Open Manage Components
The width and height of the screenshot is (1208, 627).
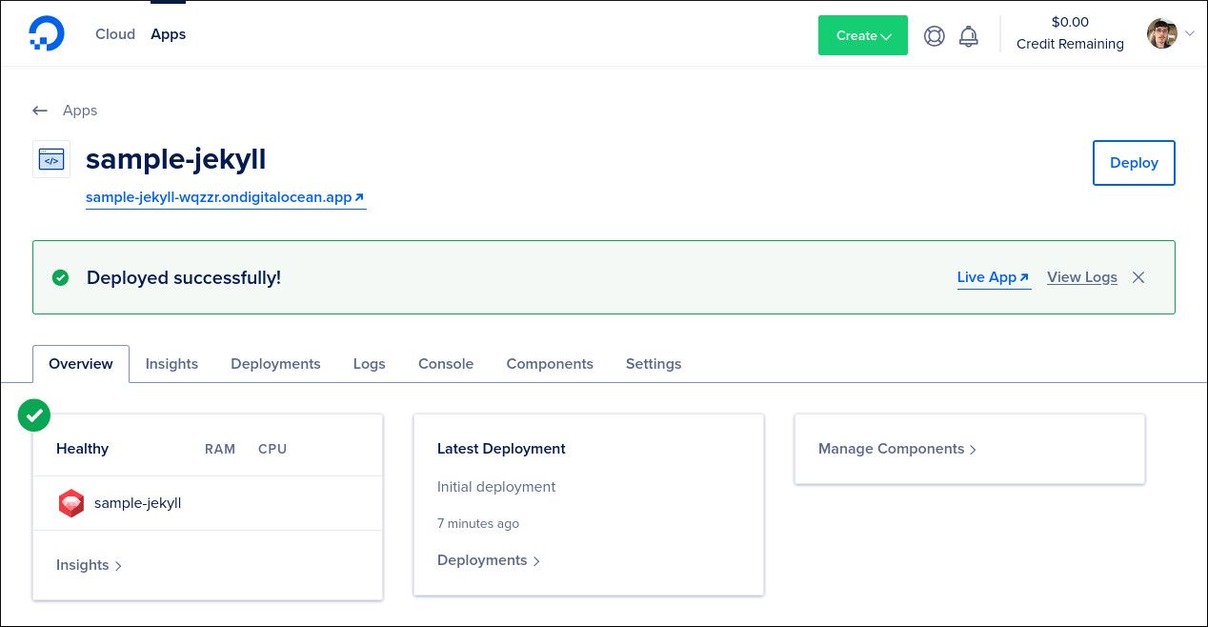[x=897, y=449]
